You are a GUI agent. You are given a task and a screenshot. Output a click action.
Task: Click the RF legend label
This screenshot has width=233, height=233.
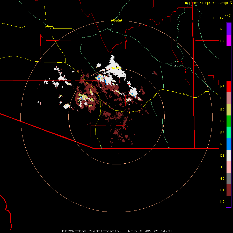[x=222, y=29]
